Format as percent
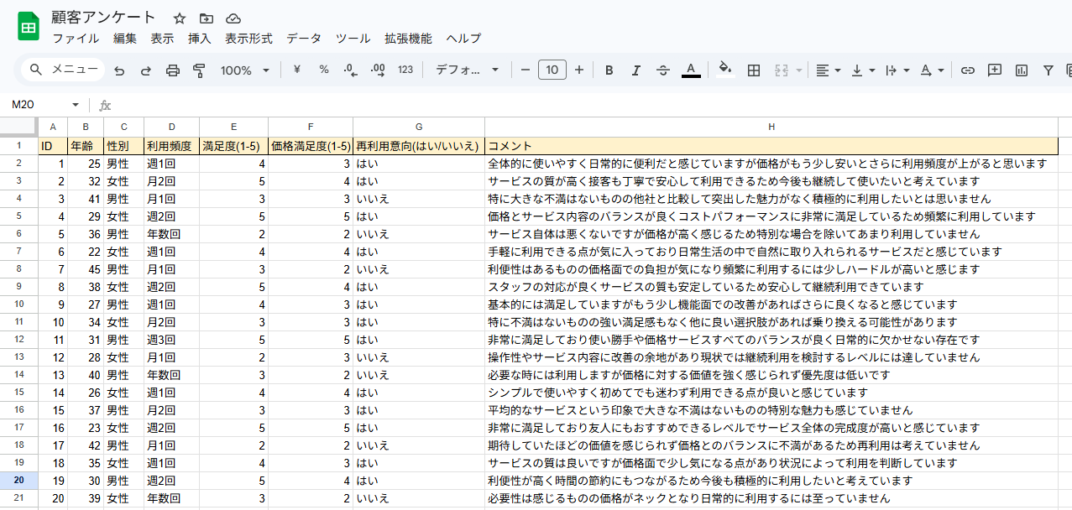The image size is (1072, 510). [x=324, y=70]
